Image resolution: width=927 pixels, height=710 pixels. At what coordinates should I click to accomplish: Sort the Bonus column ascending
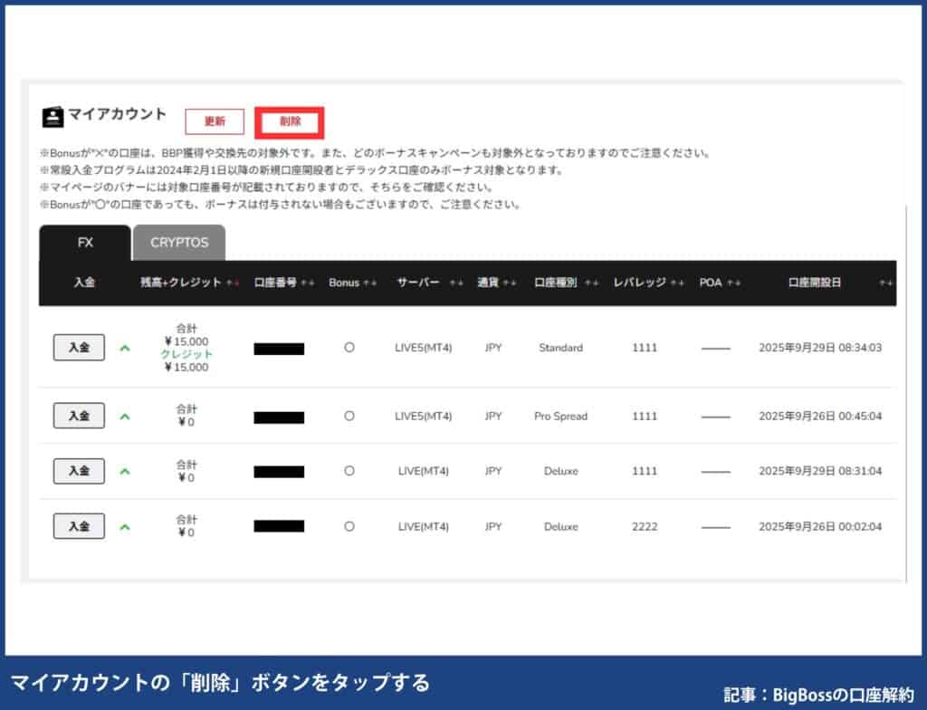[368, 282]
